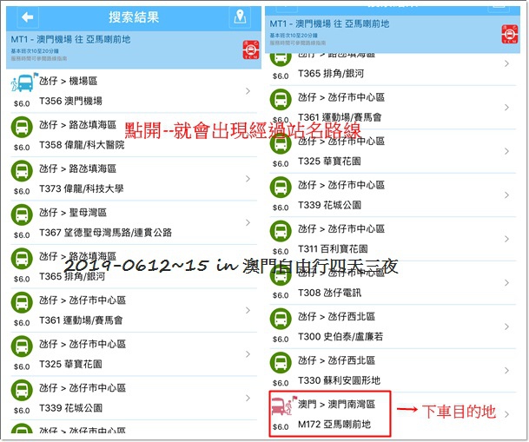
Task: Expand the T325 row chevron in left screen
Action: 248,354
